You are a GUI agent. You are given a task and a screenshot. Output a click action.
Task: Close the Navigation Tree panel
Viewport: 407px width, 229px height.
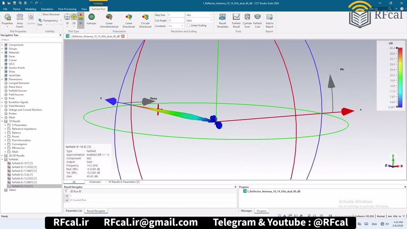click(x=60, y=35)
